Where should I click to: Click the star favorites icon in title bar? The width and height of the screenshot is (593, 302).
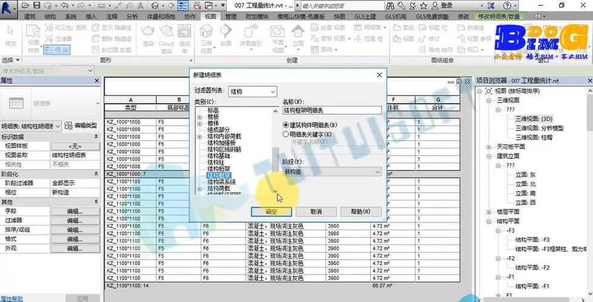coord(424,5)
